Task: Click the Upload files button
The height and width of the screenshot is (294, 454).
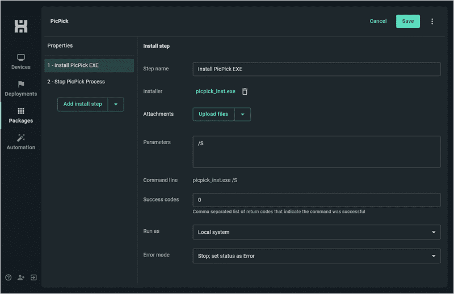Action: [213, 115]
